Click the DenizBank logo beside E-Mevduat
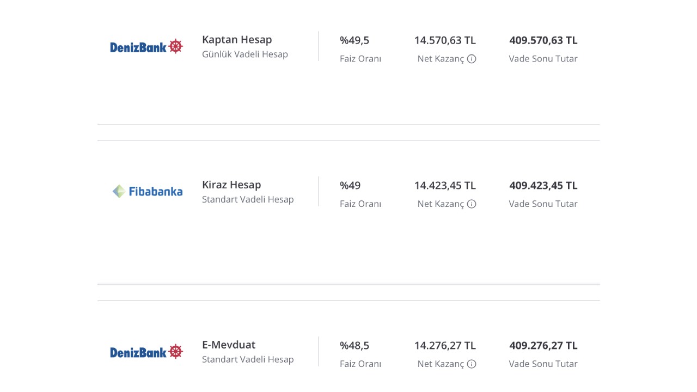The image size is (697, 392). [146, 352]
